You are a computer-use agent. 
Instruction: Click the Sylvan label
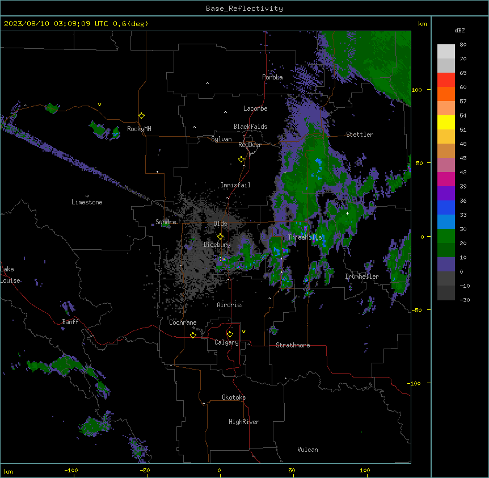click(x=221, y=139)
